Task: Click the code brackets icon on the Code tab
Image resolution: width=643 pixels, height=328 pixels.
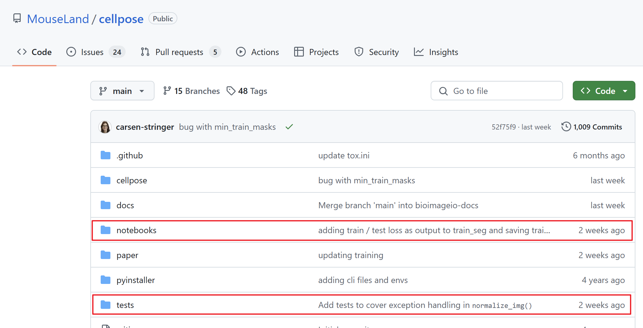Action: [22, 52]
